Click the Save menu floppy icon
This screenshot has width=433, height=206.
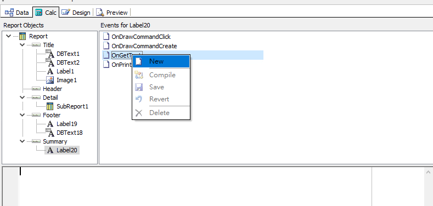[x=139, y=87]
